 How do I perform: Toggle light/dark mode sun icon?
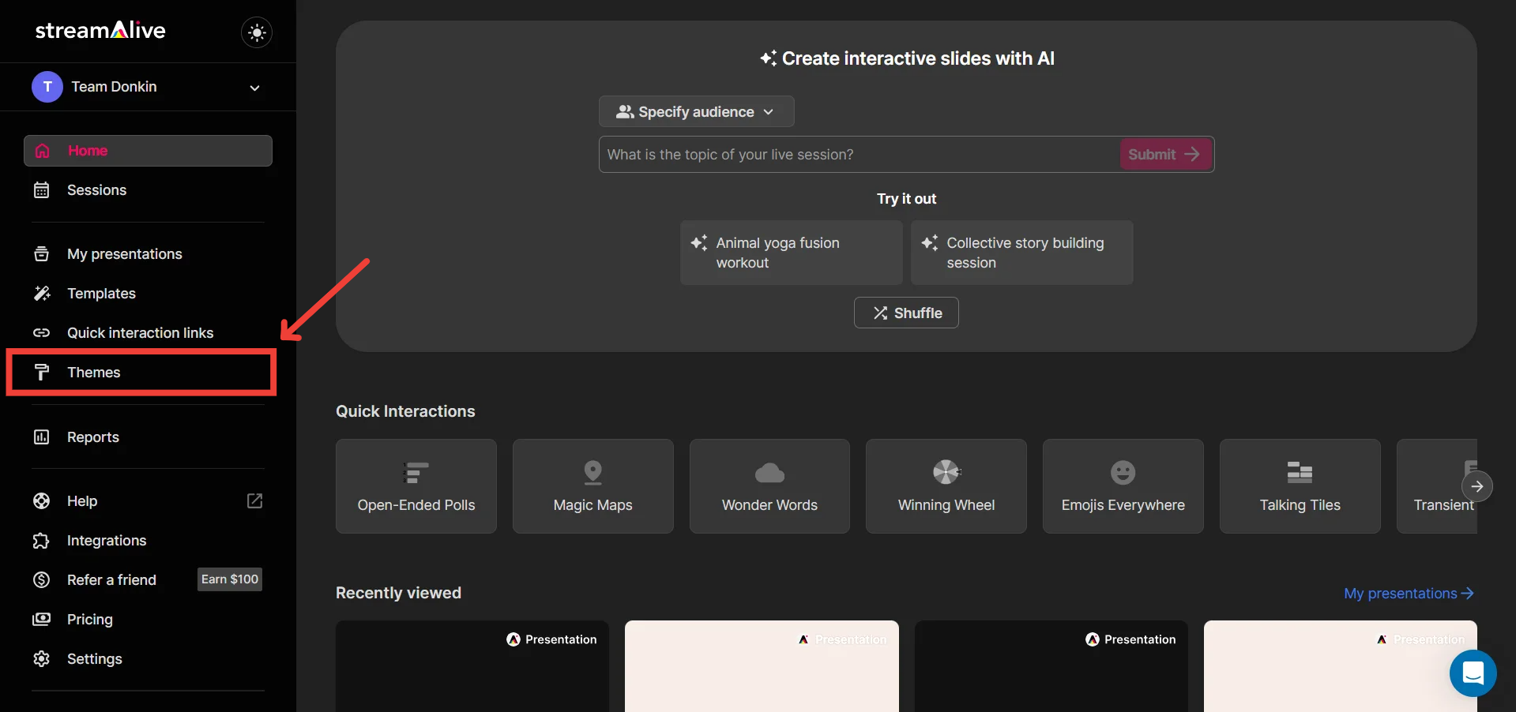pos(257,32)
